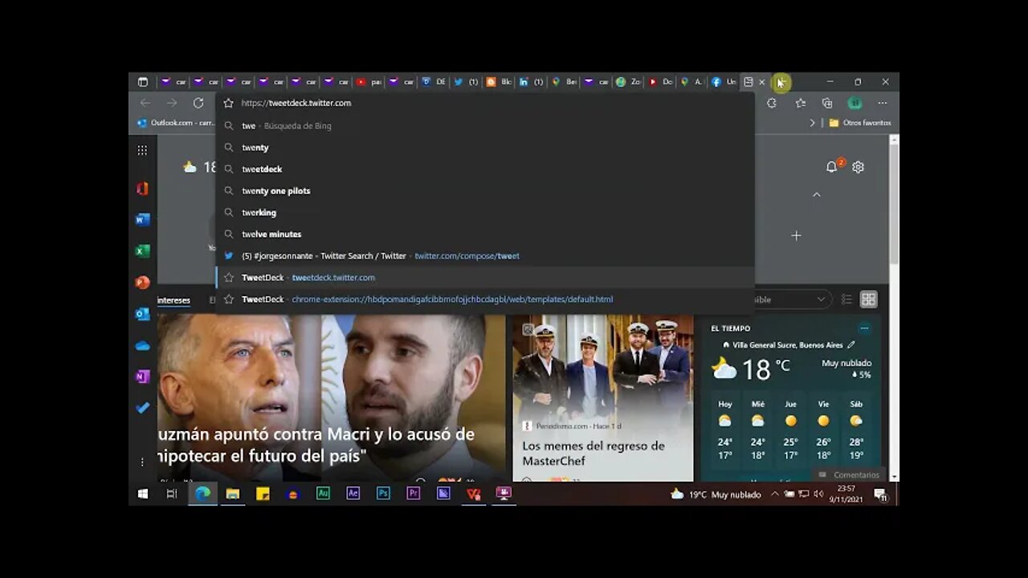Click the address bar with tweetdeck.twitter.com
This screenshot has width=1028, height=578.
click(486, 103)
